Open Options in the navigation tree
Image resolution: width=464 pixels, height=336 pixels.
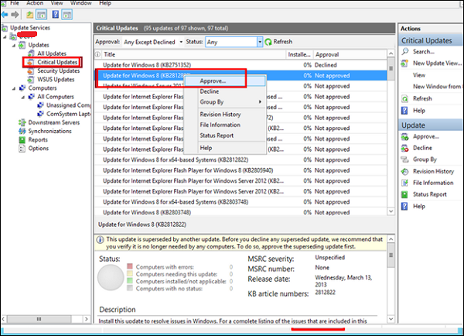(38, 148)
